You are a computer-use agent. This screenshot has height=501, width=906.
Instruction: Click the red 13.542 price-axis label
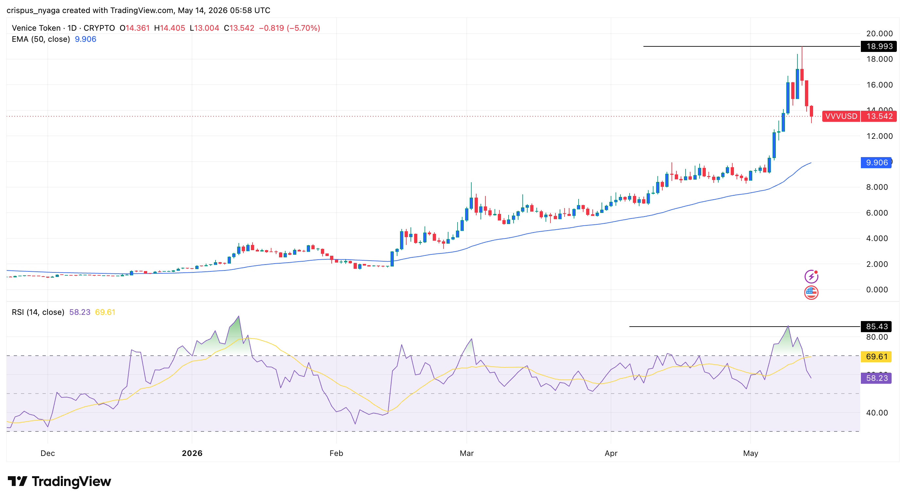pyautogui.click(x=879, y=116)
